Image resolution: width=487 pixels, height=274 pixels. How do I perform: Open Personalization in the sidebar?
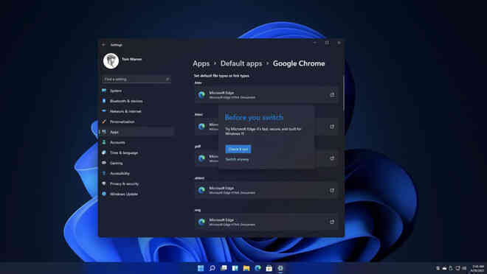(136, 122)
